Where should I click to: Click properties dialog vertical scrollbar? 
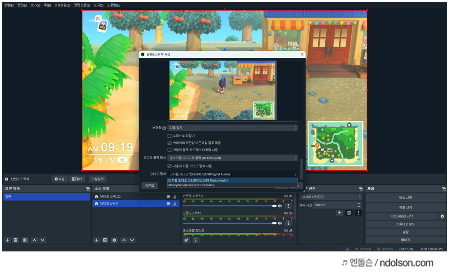coord(301,169)
